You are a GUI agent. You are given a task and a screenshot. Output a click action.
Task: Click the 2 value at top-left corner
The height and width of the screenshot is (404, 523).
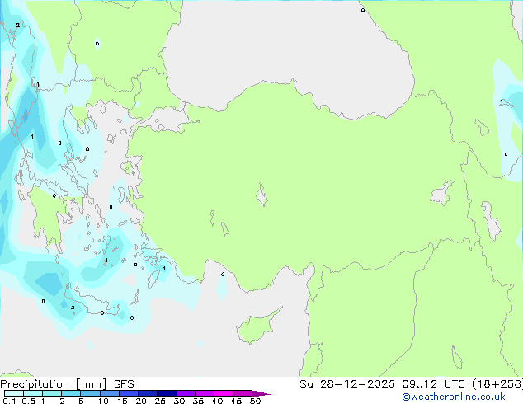coord(17,26)
